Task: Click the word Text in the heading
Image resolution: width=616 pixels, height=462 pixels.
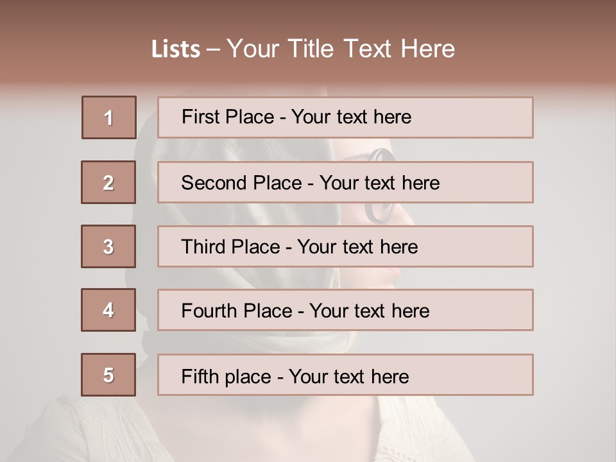Action: tap(368, 49)
